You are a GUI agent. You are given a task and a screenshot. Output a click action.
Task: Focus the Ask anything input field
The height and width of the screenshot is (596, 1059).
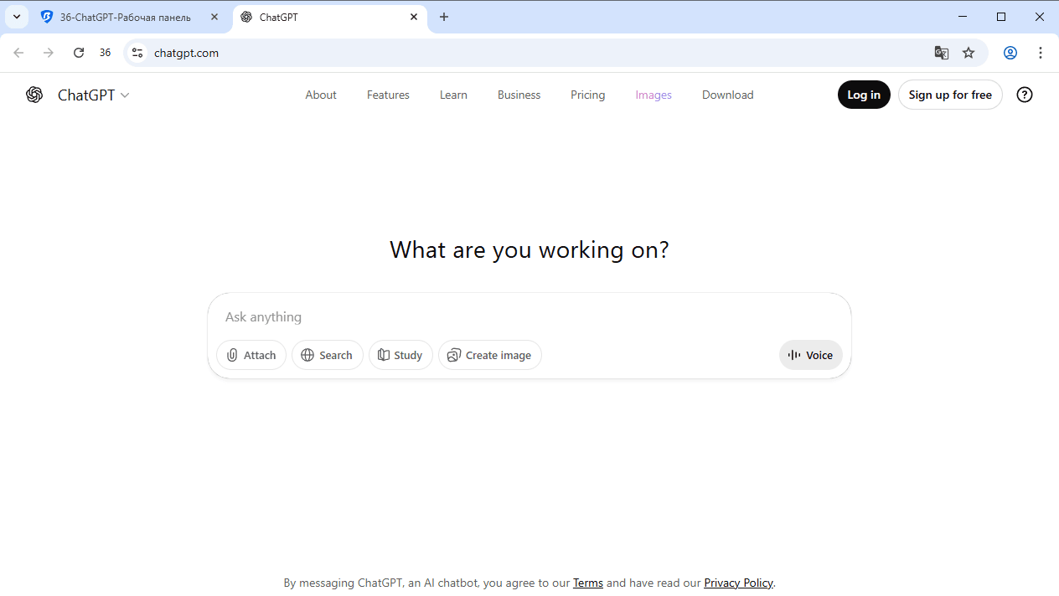coord(529,316)
